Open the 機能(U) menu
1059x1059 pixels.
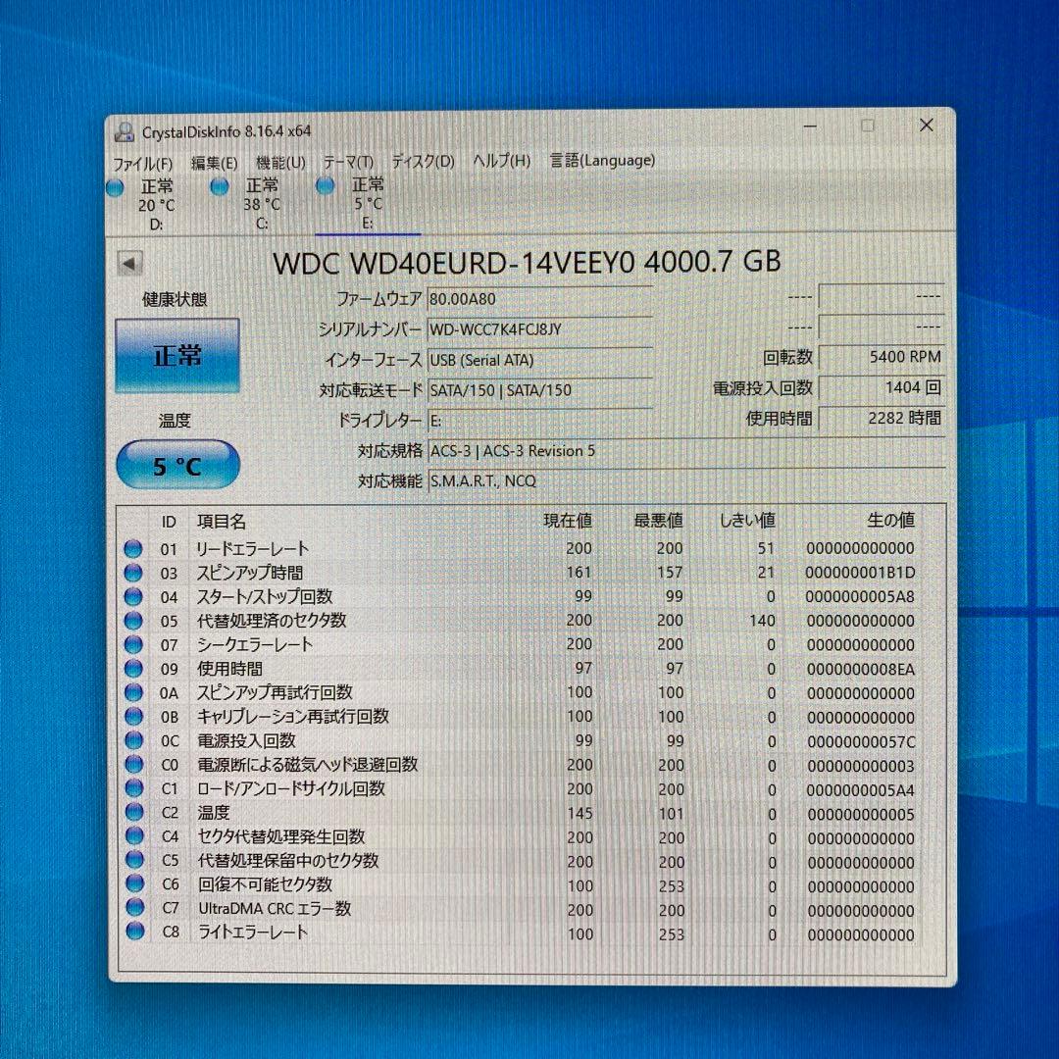click(x=277, y=162)
